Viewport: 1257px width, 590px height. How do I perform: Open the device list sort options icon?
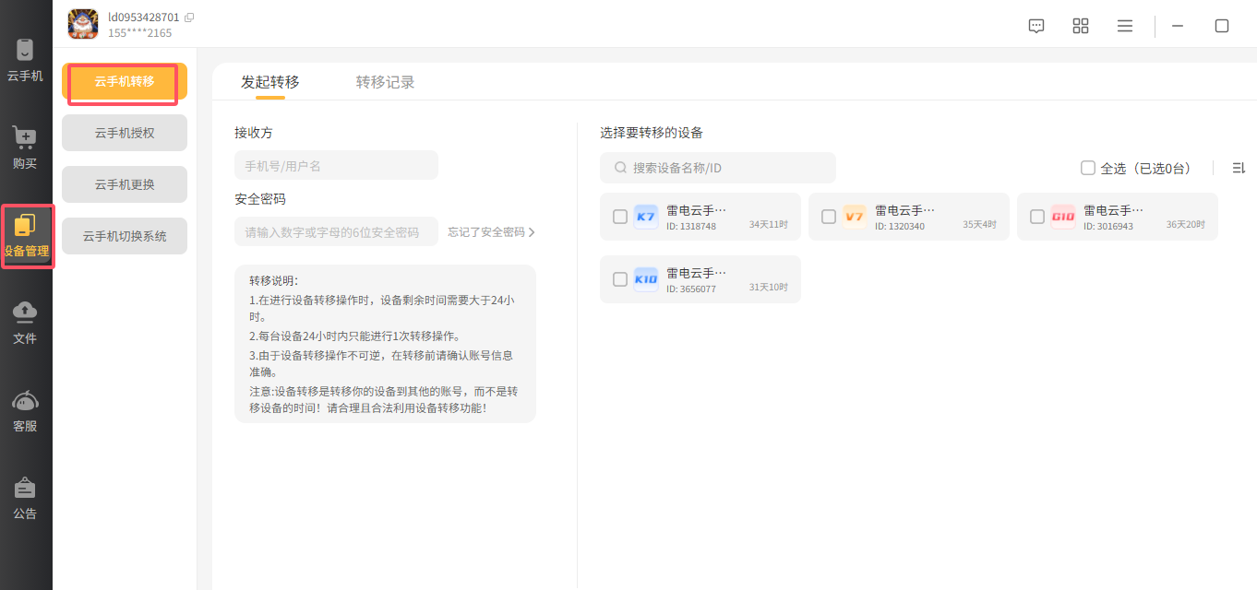point(1238,168)
